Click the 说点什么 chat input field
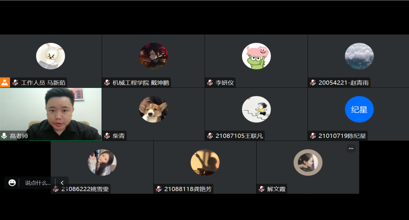The height and width of the screenshot is (220, 409). (37, 183)
